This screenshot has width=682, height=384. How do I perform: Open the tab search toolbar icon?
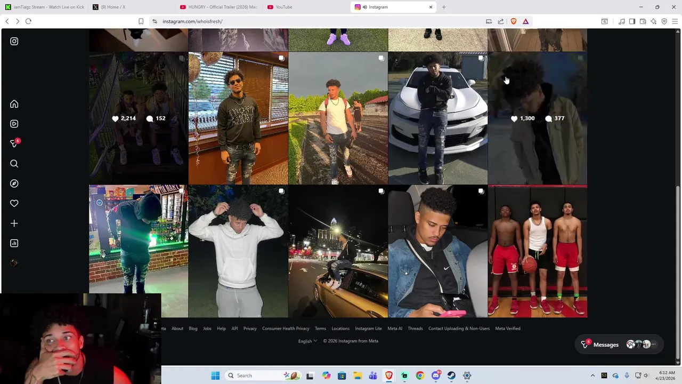click(x=604, y=21)
